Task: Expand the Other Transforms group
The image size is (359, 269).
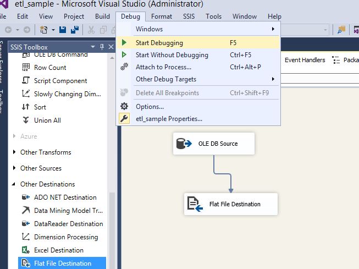Action: point(15,152)
